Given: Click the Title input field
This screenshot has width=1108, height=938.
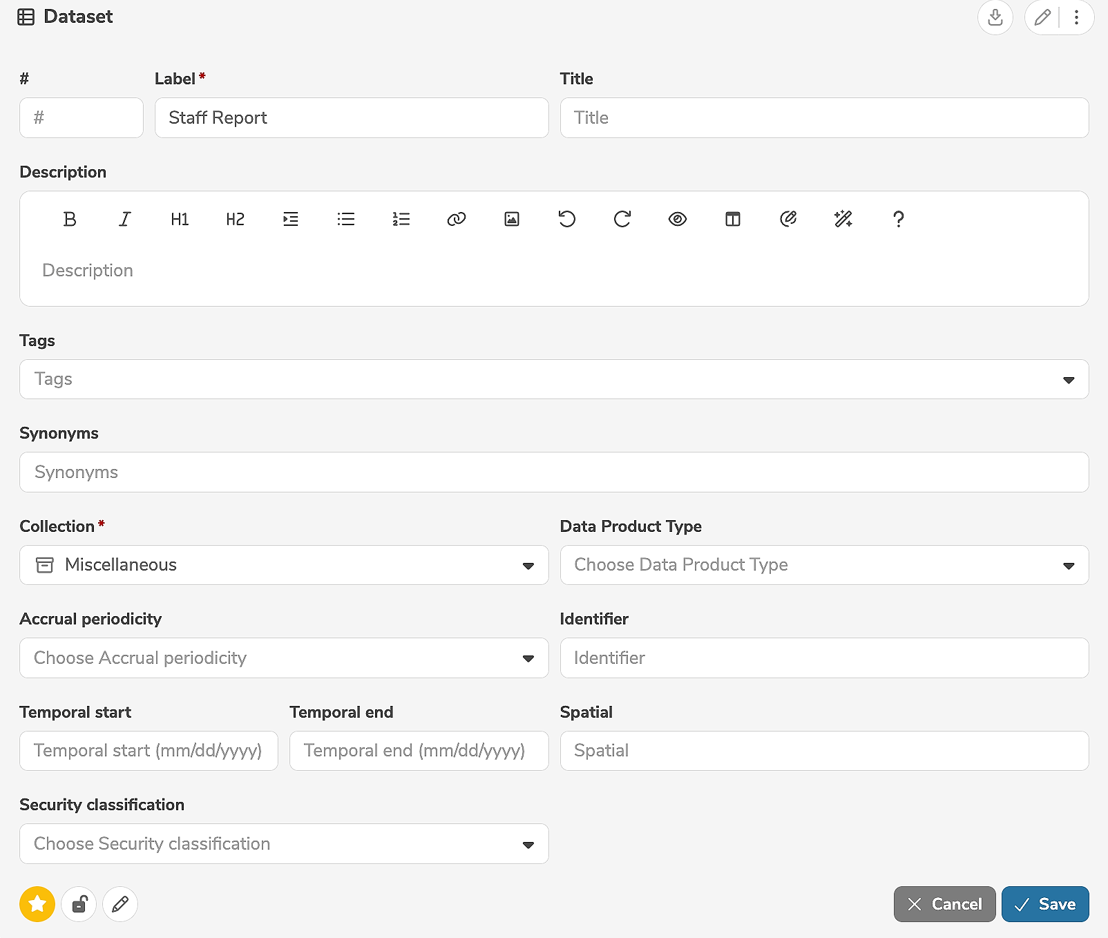Looking at the screenshot, I should point(824,117).
